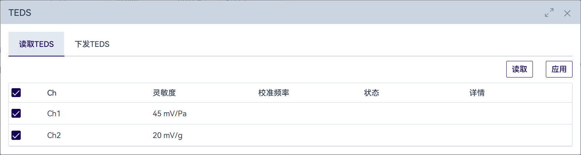
Task: Toggle the select-all checkbox in table header
Action: point(16,93)
